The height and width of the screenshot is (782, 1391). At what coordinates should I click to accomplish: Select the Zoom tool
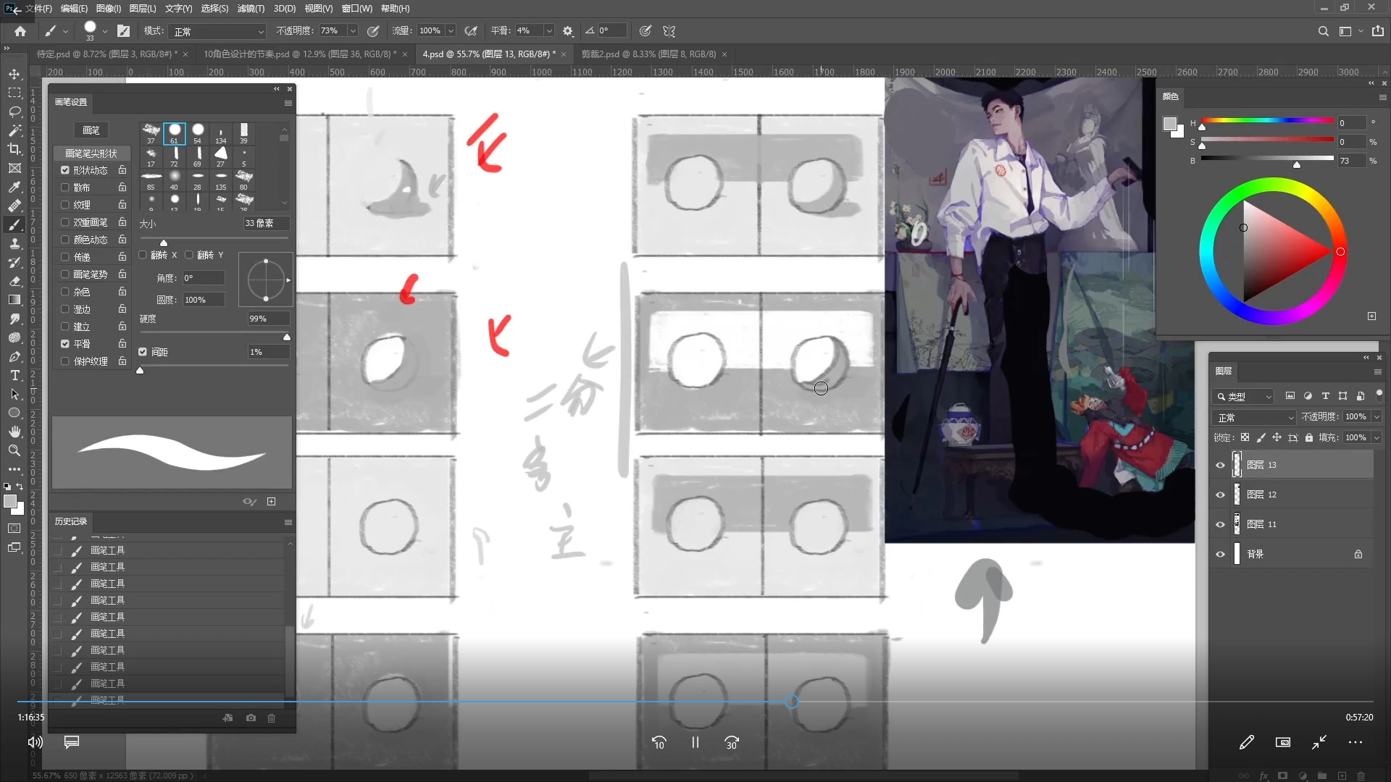pos(14,450)
